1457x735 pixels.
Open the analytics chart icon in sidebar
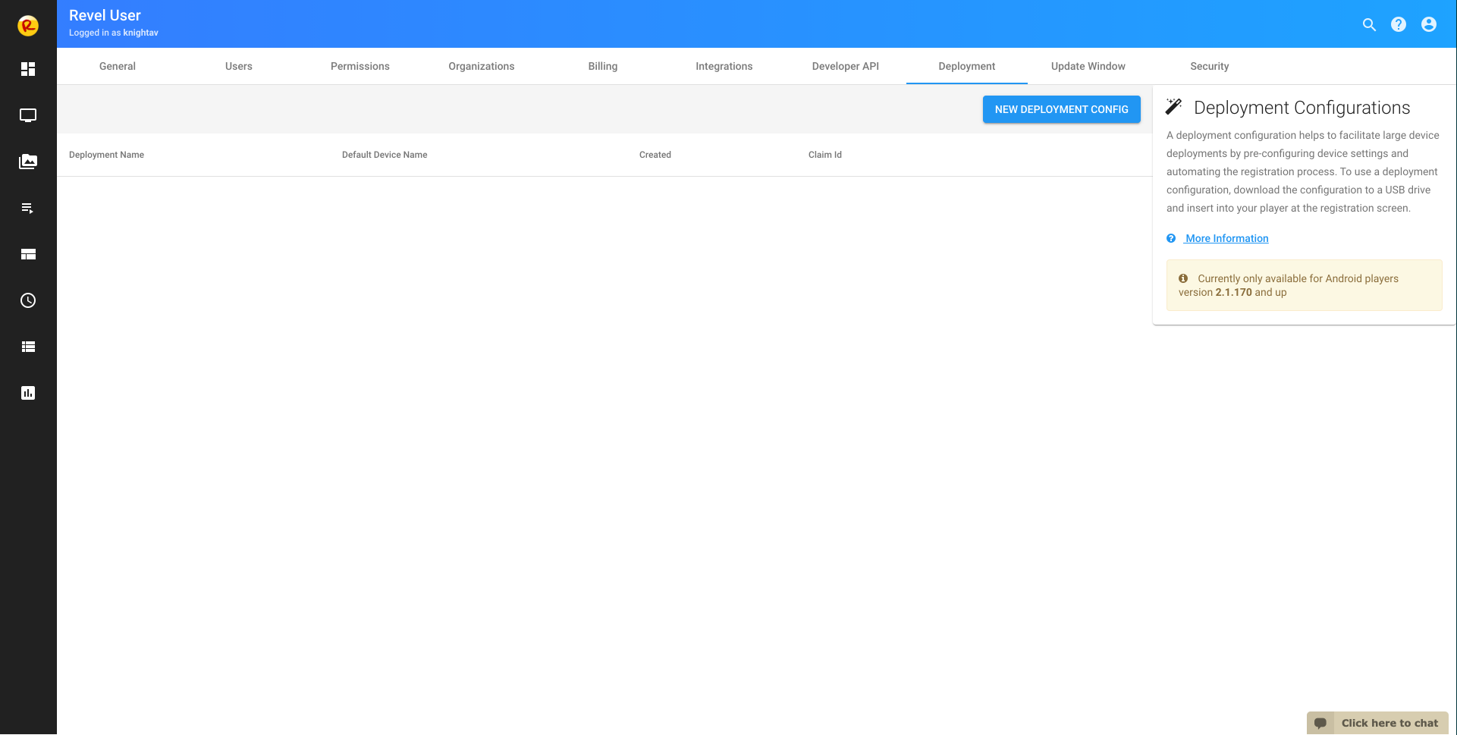click(28, 393)
